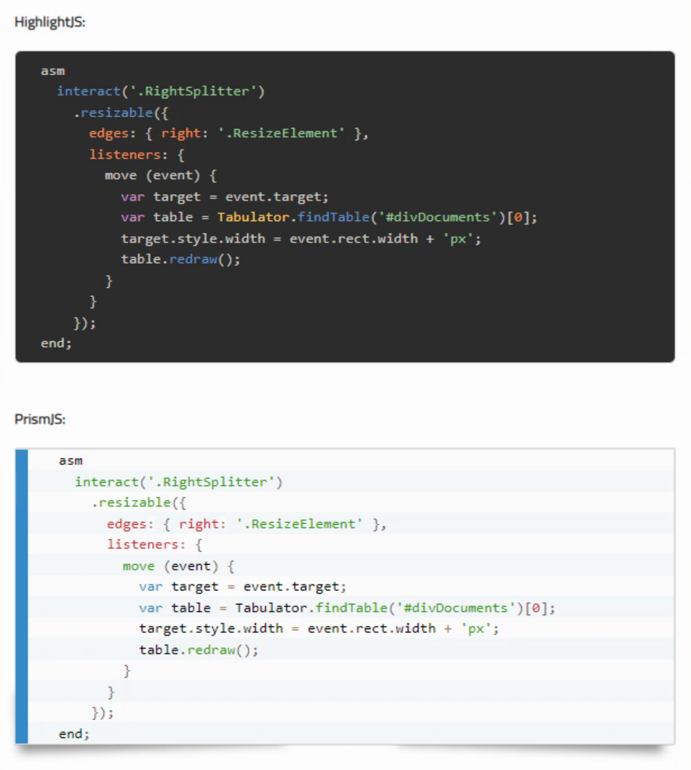
Task: Click '});' in the PrismJS light block
Action: [x=102, y=713]
